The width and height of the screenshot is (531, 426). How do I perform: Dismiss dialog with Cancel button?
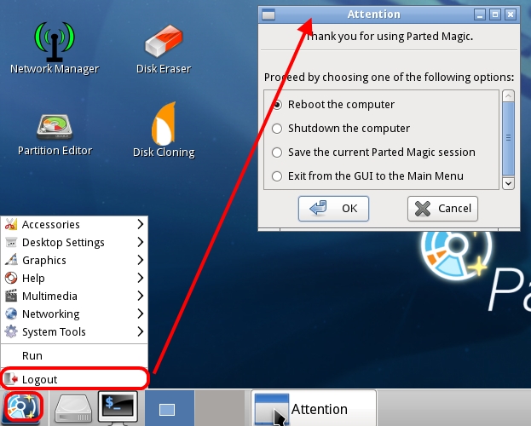point(442,209)
